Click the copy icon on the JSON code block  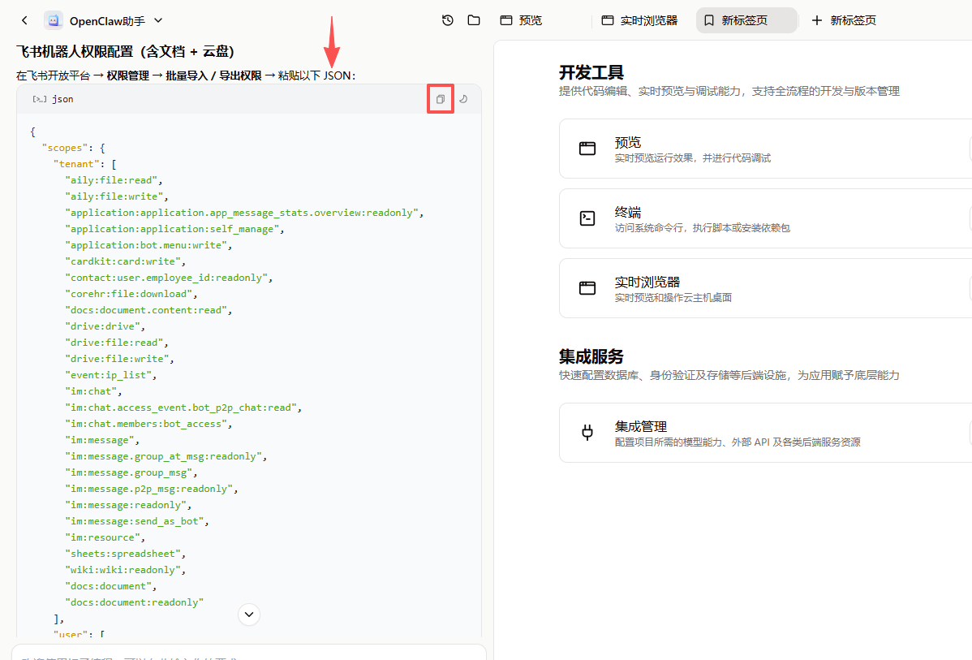tap(440, 98)
